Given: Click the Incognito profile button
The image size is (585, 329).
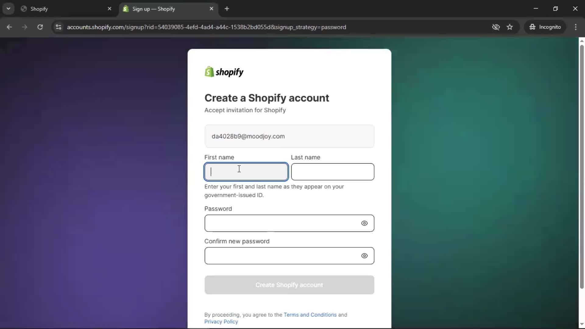Looking at the screenshot, I should (545, 27).
